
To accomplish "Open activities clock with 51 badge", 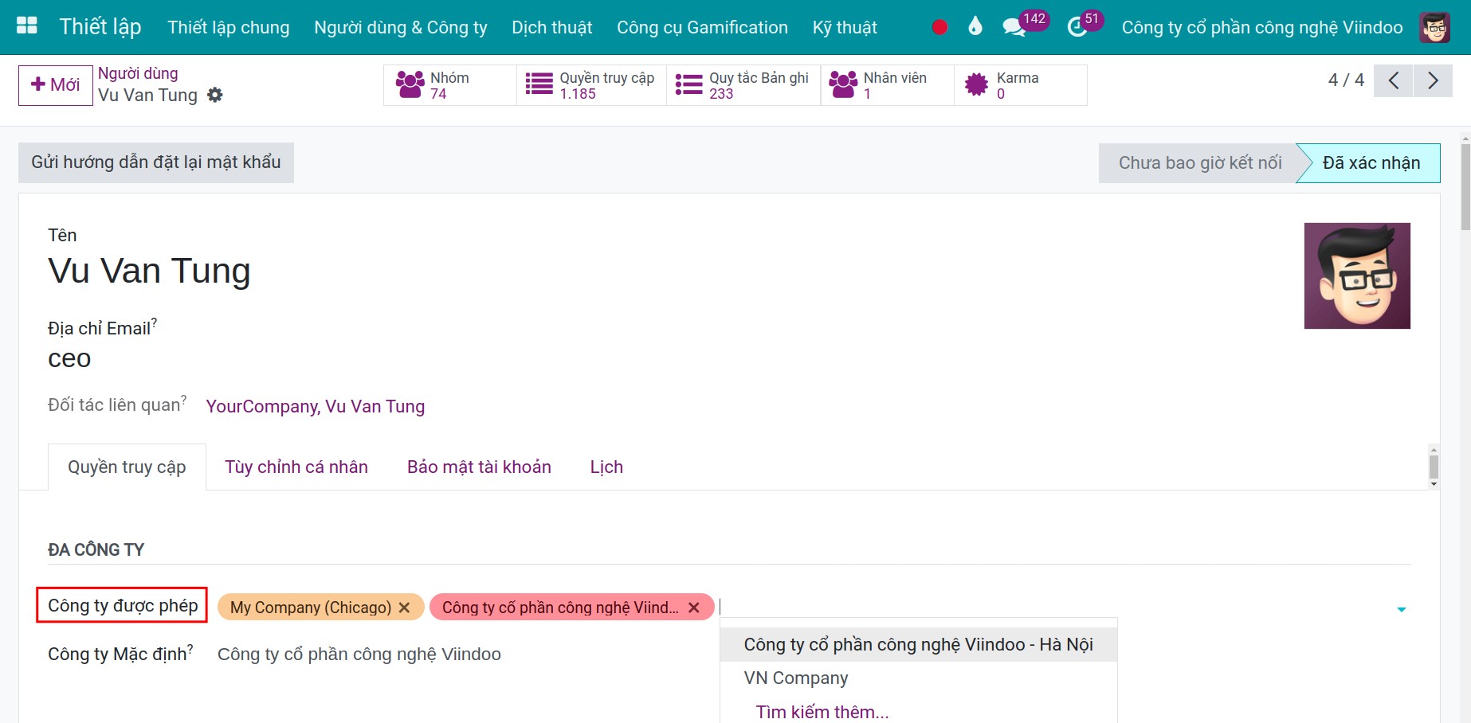I will pyautogui.click(x=1085, y=25).
